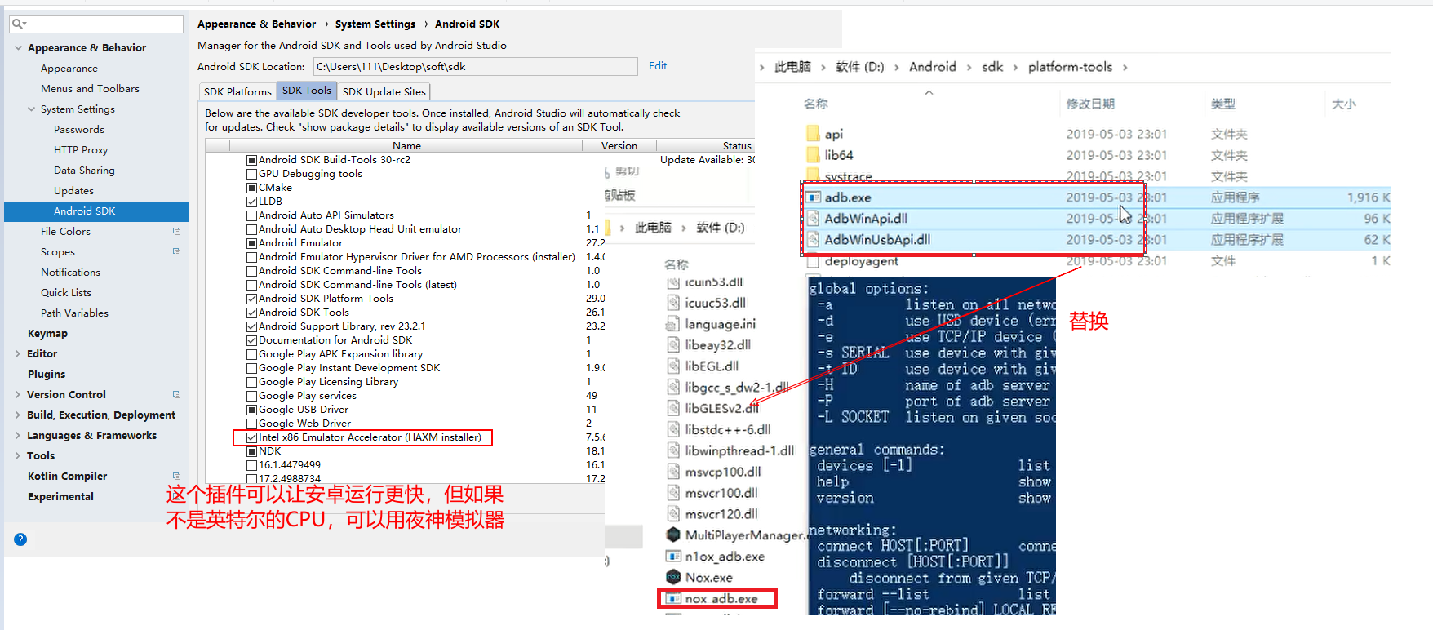
Task: Click the MultiPlayerManager application icon
Action: [x=673, y=535]
